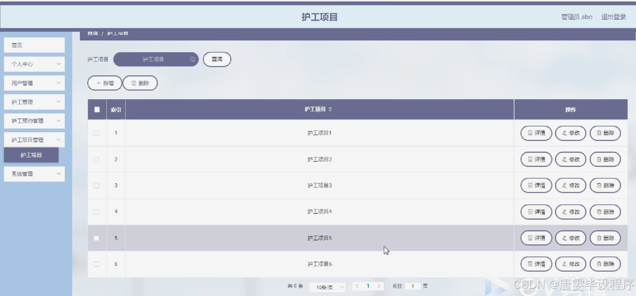Open 详情 for 护工项目6
This screenshot has width=636, height=296.
(x=536, y=264)
